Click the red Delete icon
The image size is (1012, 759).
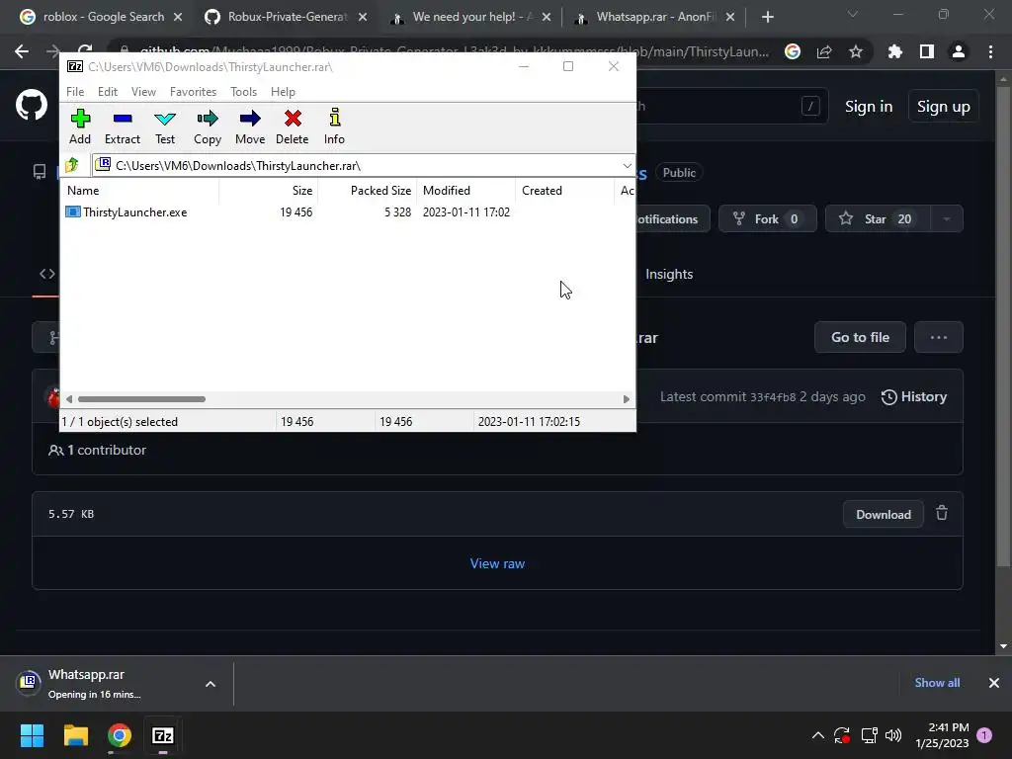point(293,119)
